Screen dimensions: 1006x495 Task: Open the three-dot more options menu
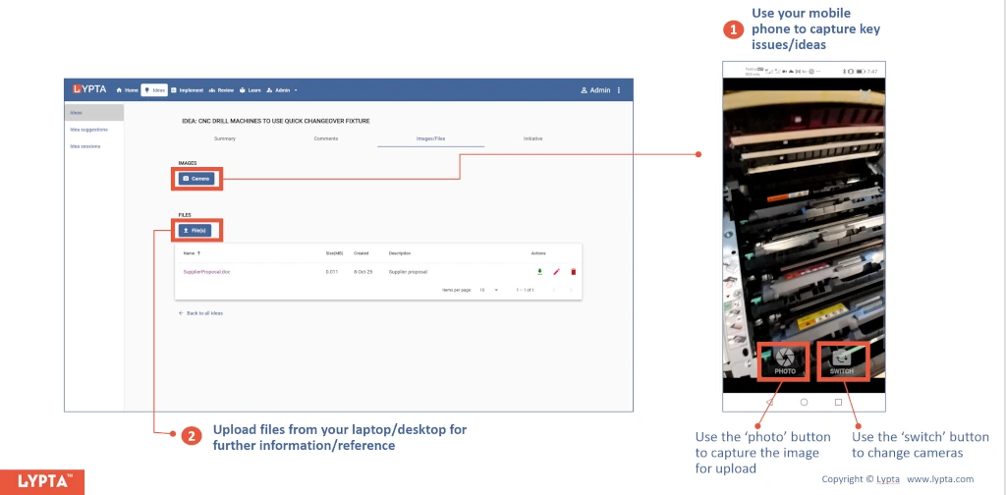pos(619,90)
